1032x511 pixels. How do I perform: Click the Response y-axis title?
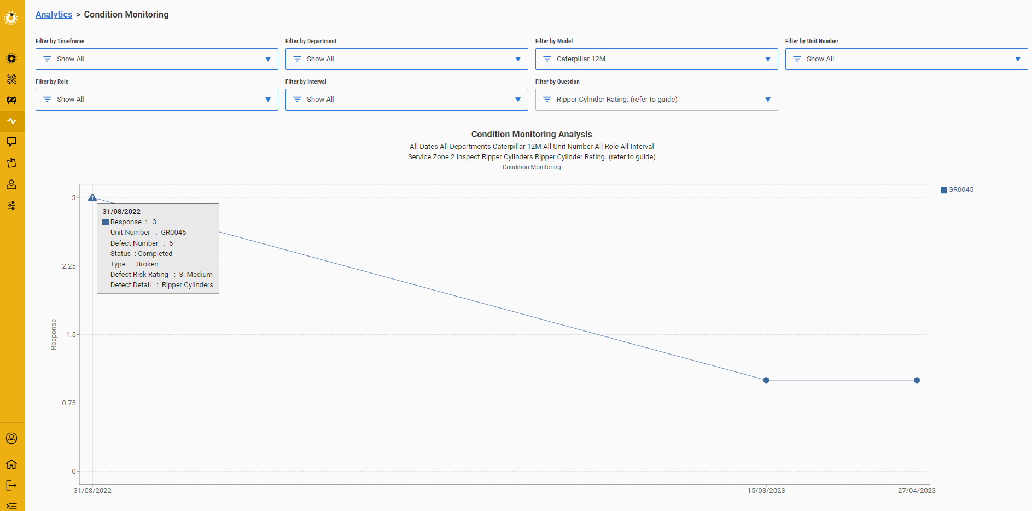pos(54,334)
